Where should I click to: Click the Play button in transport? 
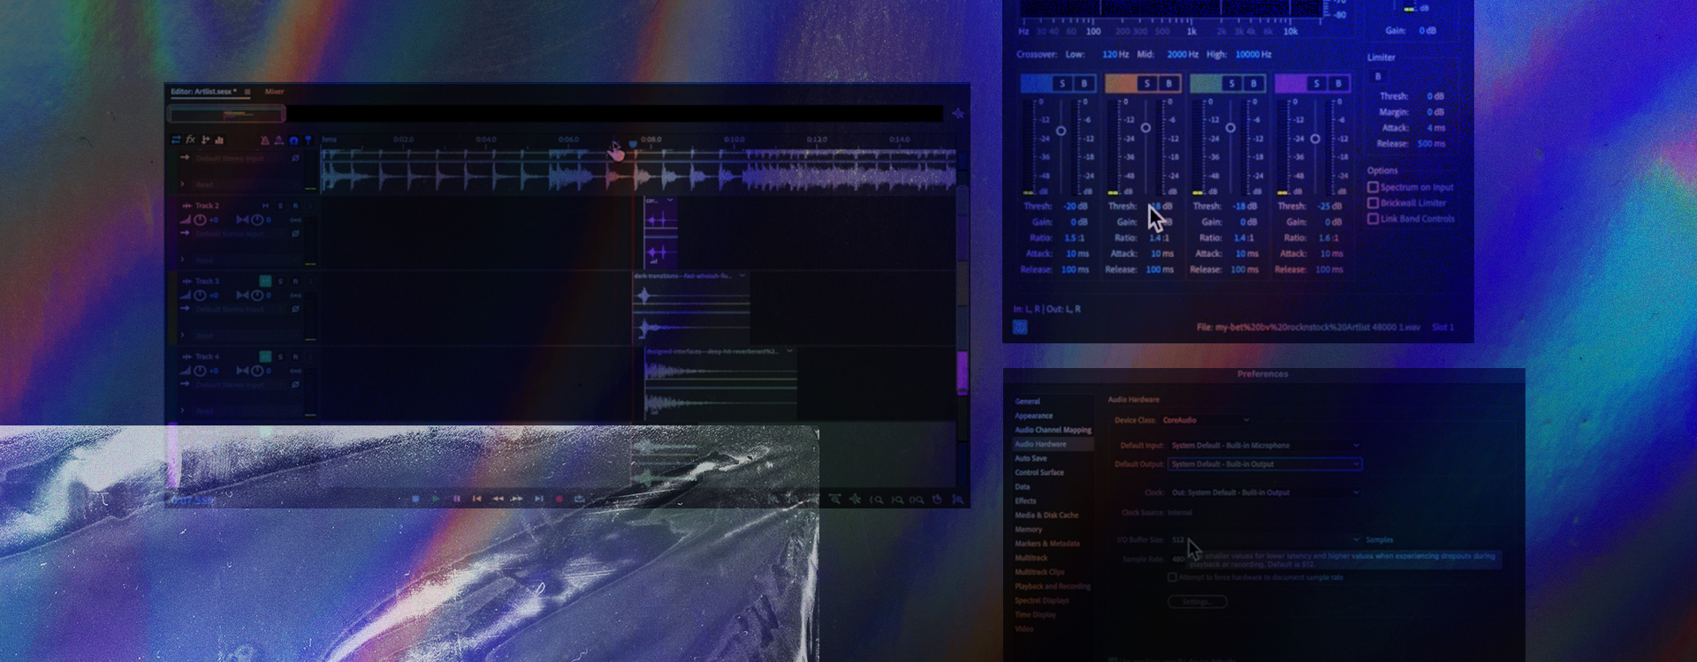[436, 499]
